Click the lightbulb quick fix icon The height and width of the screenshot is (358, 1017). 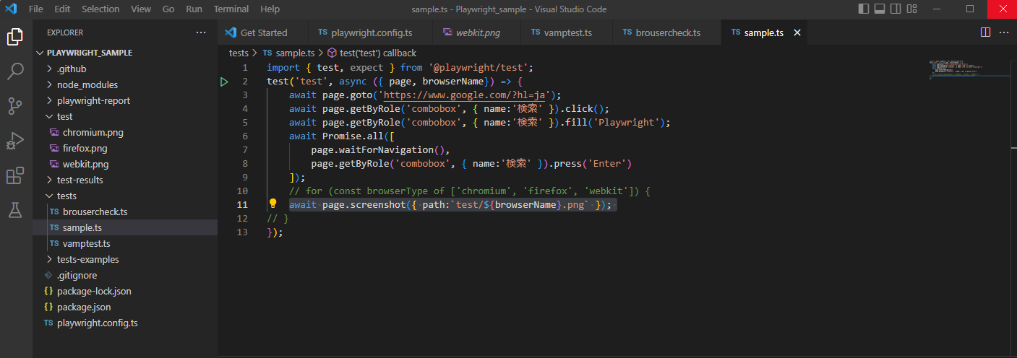(273, 204)
